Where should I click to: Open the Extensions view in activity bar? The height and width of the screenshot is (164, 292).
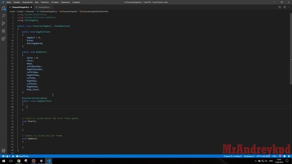[x=4, y=39]
